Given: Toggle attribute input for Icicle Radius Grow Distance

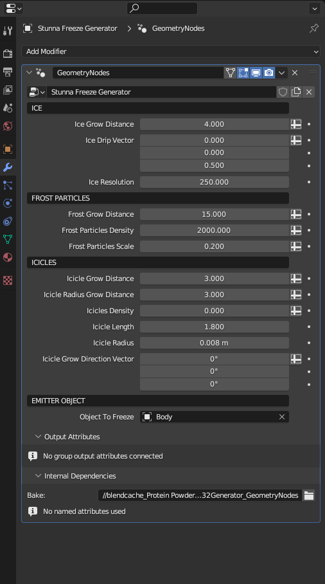Looking at the screenshot, I should (296, 295).
